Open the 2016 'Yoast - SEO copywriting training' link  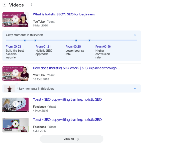point(67,99)
